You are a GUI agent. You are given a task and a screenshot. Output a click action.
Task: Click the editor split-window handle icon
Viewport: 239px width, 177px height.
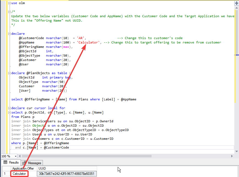(236, 3)
